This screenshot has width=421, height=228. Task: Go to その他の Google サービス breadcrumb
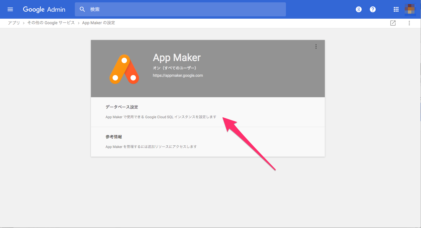51,23
